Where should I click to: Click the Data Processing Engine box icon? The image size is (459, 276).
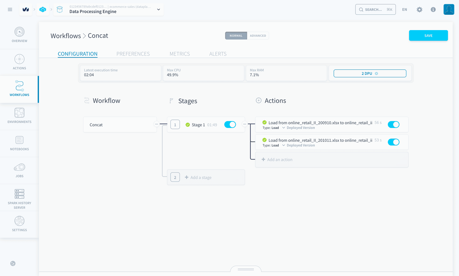click(60, 9)
